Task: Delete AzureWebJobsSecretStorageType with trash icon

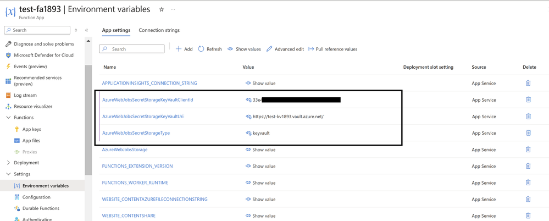Action: (528, 132)
